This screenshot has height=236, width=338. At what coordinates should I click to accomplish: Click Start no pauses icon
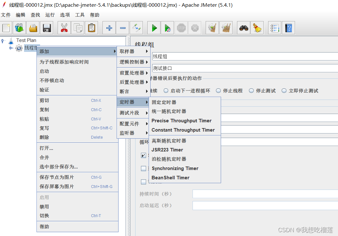pyautogui.click(x=168, y=28)
